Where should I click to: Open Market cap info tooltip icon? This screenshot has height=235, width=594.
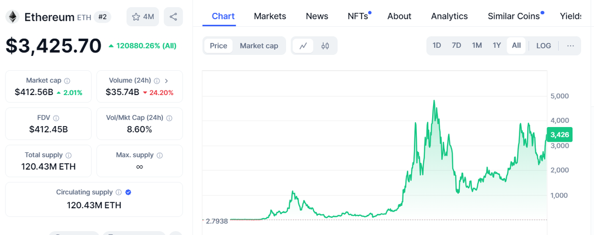67,81
